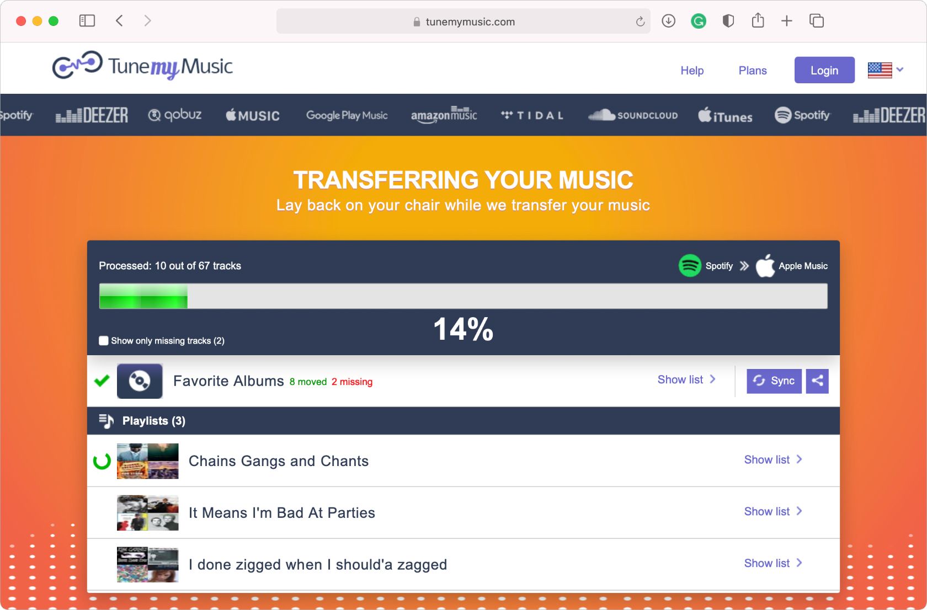
Task: Click the share icon beside Sync
Action: point(817,381)
